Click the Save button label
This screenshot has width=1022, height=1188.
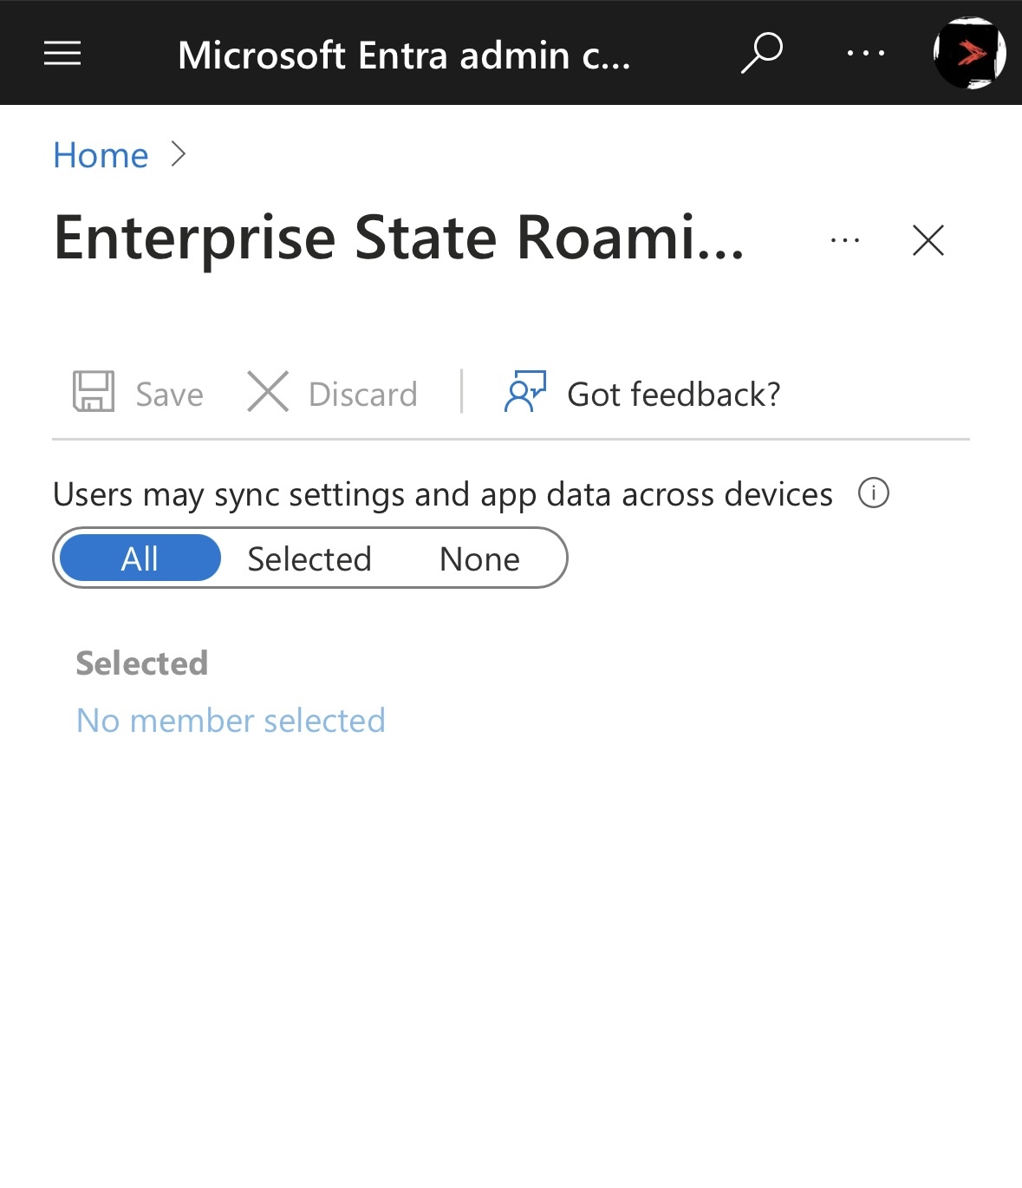[x=169, y=394]
